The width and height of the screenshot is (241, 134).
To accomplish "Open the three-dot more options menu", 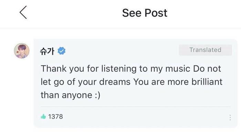I will [x=230, y=117].
